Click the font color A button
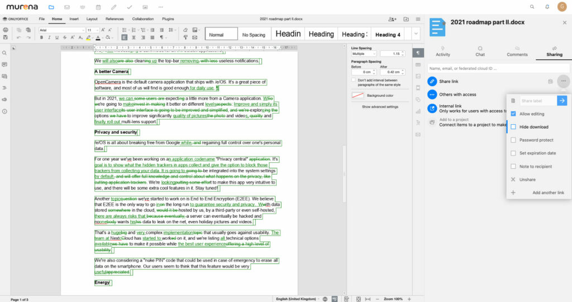This screenshot has height=302, width=572. click(98, 37)
